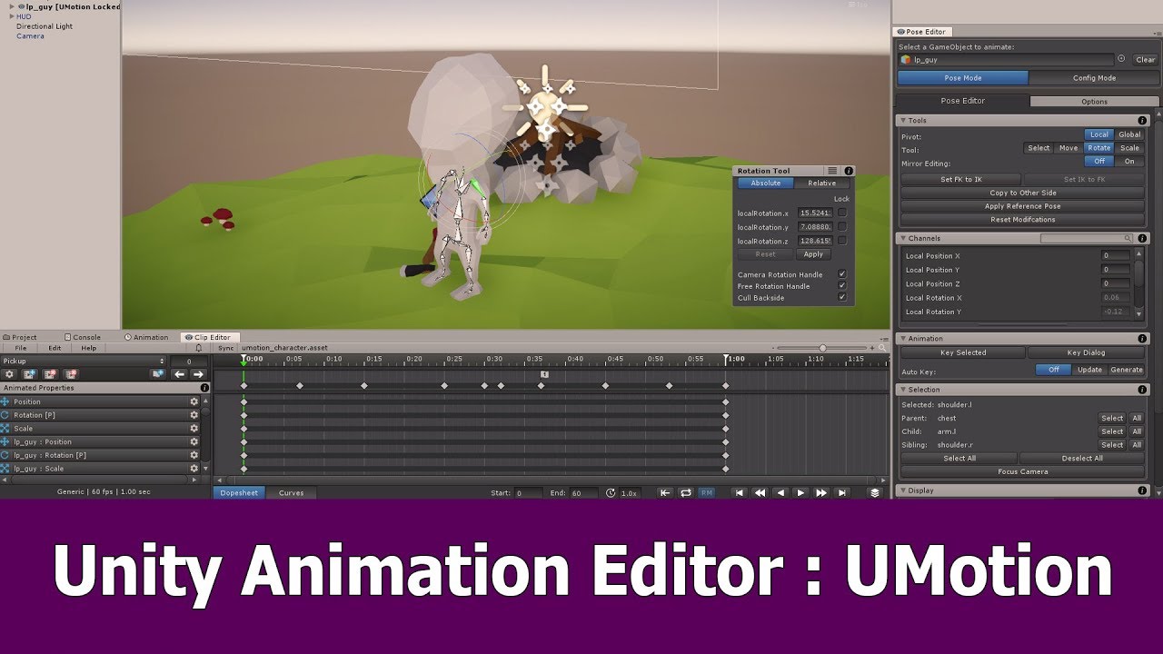Toggle the RM root motion button

(x=706, y=493)
